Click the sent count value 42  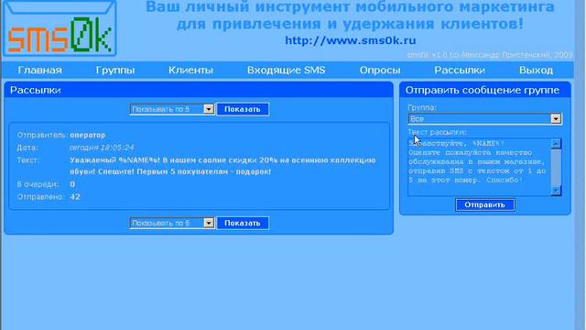75,197
